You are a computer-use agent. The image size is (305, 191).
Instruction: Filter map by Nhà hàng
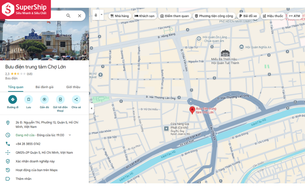[120, 16]
